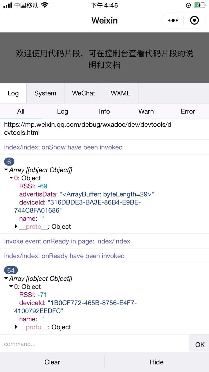Open the WeChat tab
This screenshot has width=209, height=372.
click(x=84, y=93)
